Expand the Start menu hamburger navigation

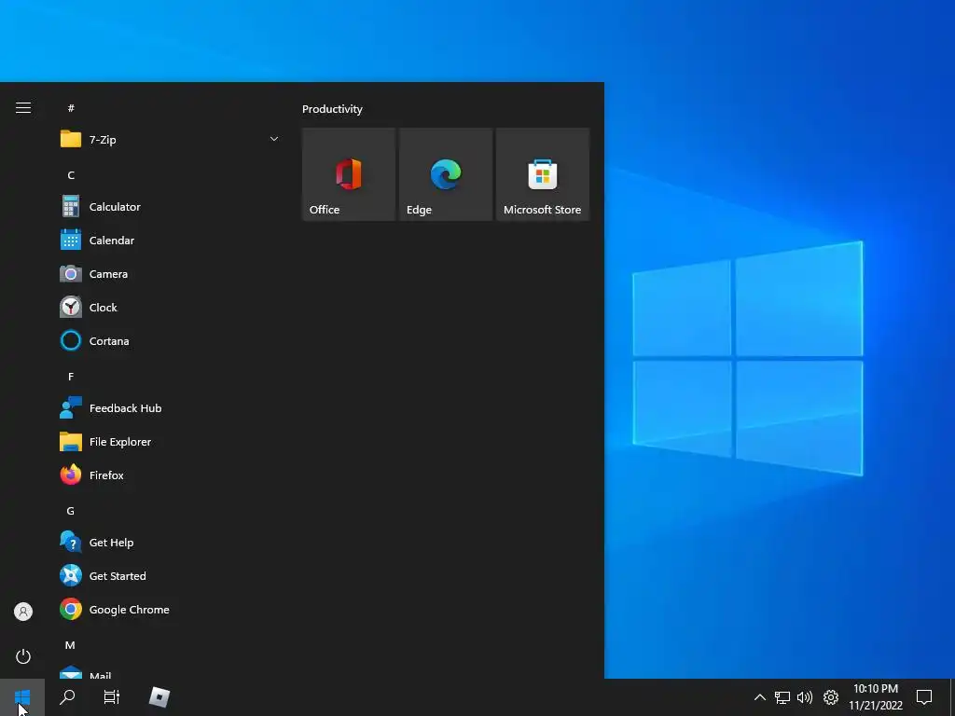tap(23, 108)
